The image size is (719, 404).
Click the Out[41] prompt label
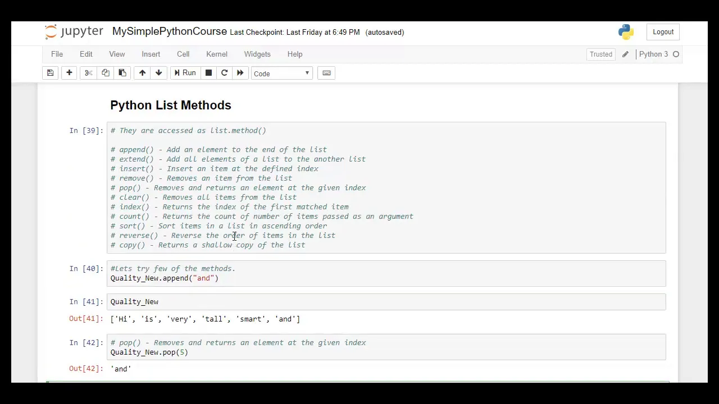tap(86, 319)
